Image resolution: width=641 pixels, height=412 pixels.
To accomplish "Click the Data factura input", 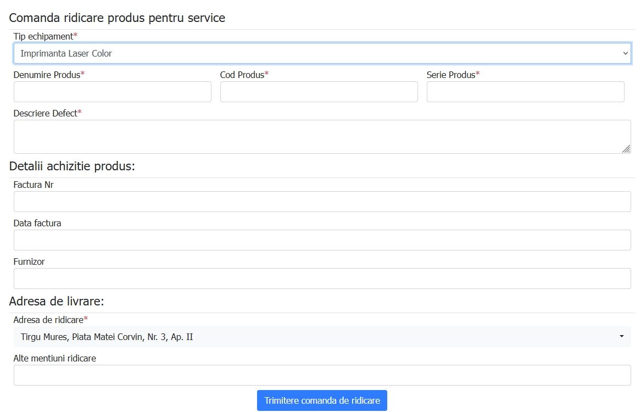I will pos(322,240).
